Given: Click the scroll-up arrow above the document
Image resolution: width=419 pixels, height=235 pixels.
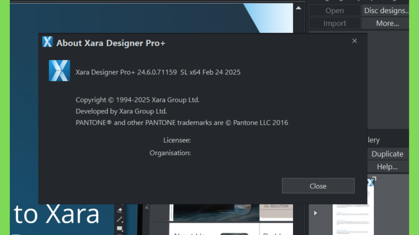Looking at the screenshot, I should click(x=298, y=8).
